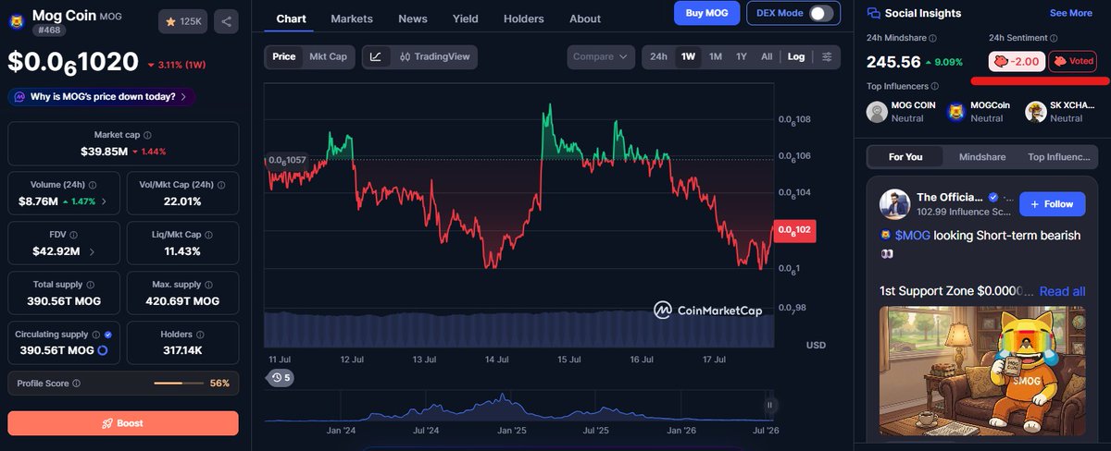This screenshot has width=1111, height=451.
Task: Click Max. supply info icon
Action: click(x=210, y=284)
